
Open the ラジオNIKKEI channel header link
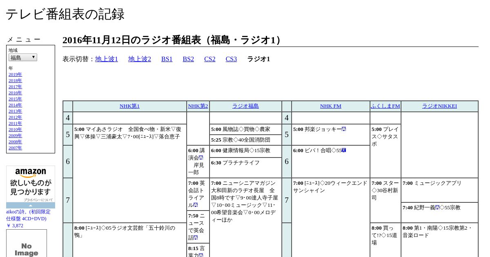coord(439,106)
